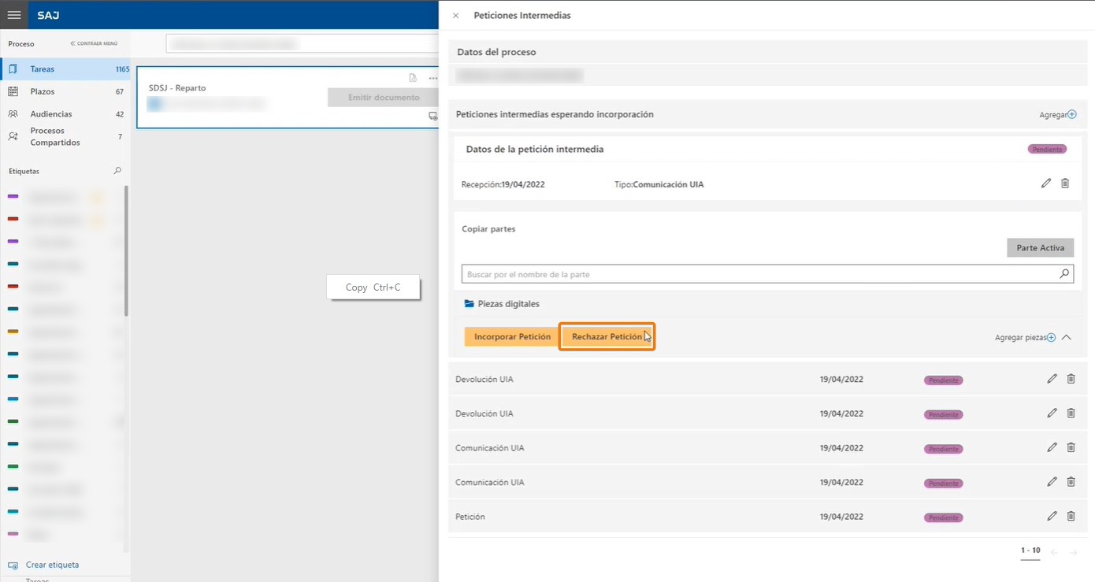Close the Peticiones Intermedias panel

(x=455, y=15)
